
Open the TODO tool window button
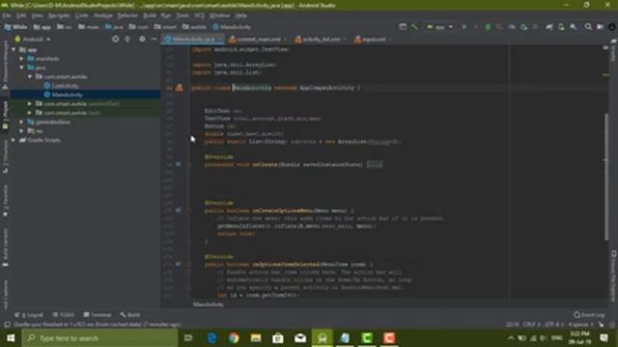tap(64, 315)
